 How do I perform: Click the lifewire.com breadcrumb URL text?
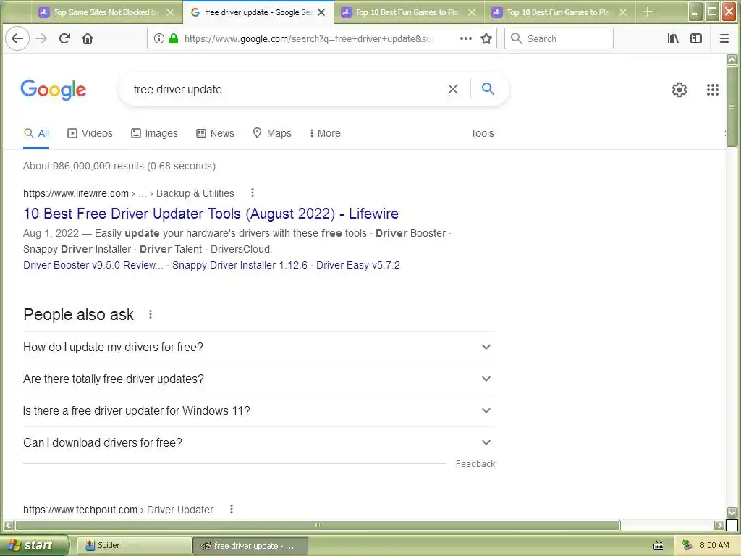pyautogui.click(x=129, y=193)
